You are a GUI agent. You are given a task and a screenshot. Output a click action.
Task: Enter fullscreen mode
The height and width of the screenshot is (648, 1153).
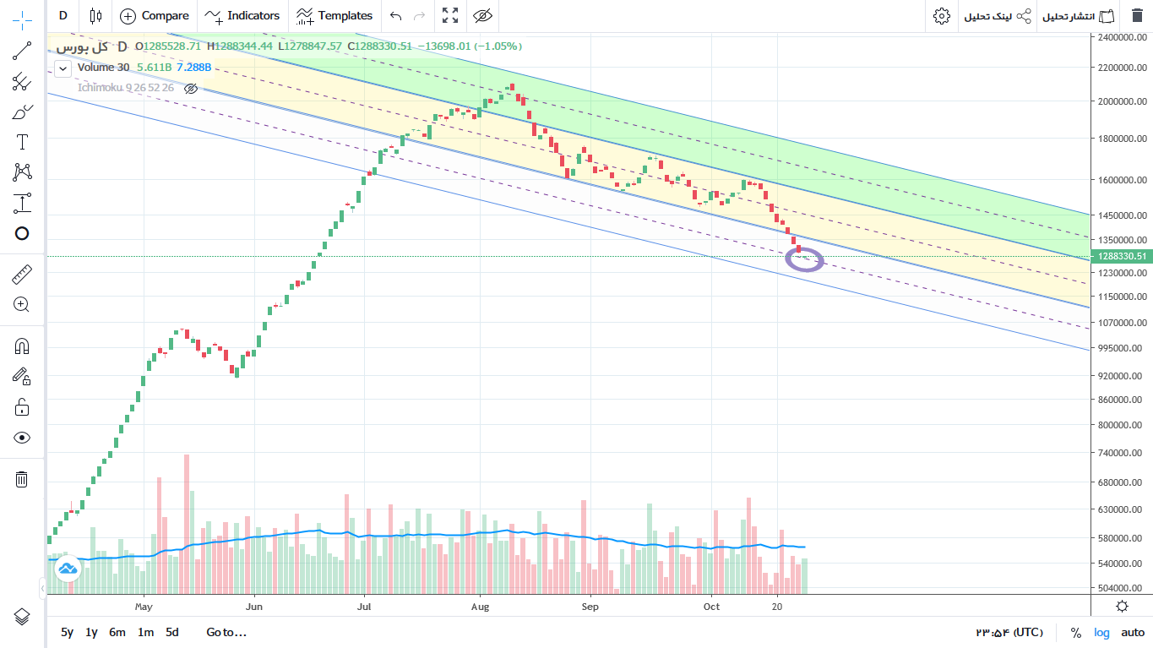[x=450, y=15]
